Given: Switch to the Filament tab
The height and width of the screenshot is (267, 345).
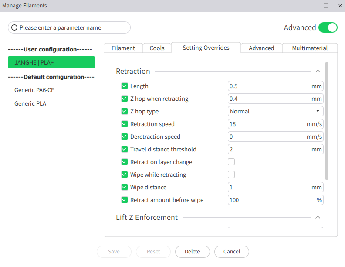Looking at the screenshot, I should point(123,48).
